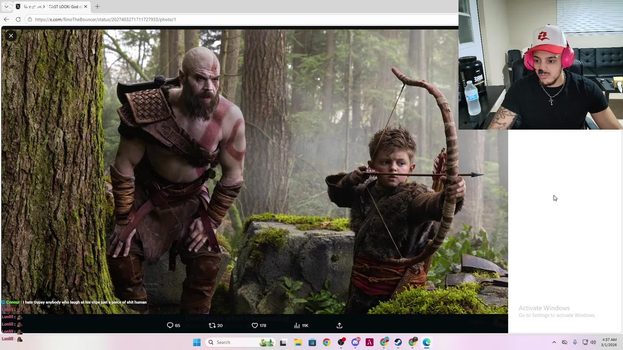
Task: Open Discord from the taskbar
Action: click(355, 342)
